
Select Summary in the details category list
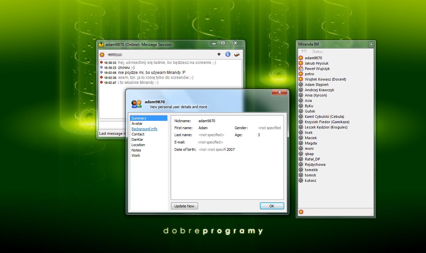coord(148,118)
